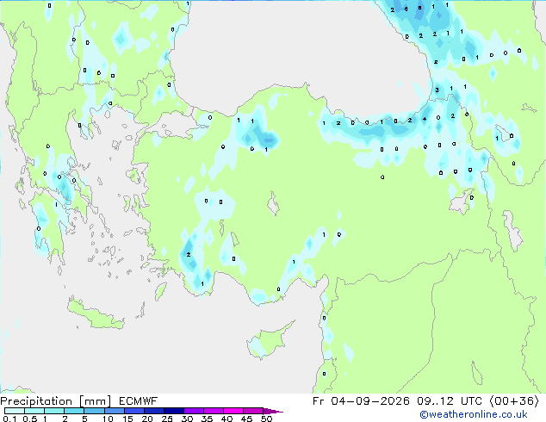546x422 pixels.
Task: Open the weatheronline.co.uk copyright link
Action: coord(474,414)
